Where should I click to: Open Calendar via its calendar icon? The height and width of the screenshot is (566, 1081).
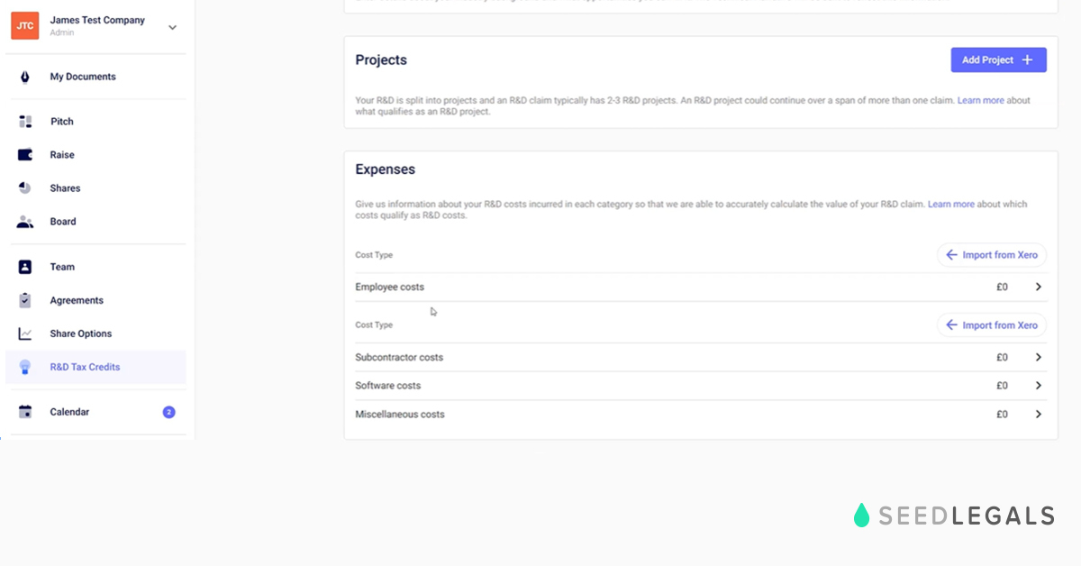[26, 411]
